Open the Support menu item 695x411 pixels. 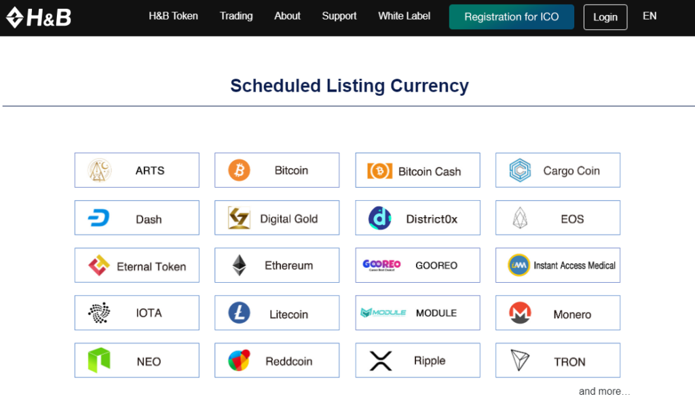click(339, 16)
